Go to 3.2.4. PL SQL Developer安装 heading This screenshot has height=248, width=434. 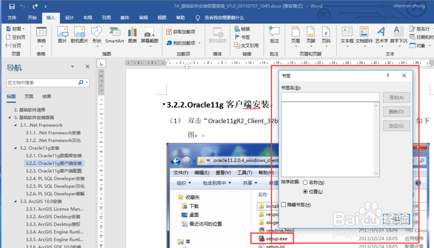55,179
